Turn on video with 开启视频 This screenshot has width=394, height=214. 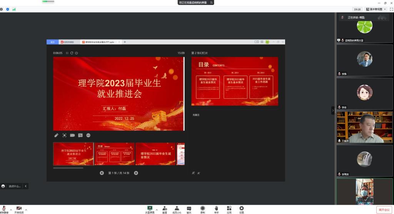19,209
